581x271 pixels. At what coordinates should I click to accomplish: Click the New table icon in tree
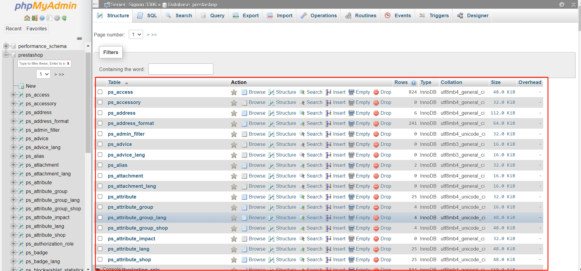pyautogui.click(x=21, y=86)
